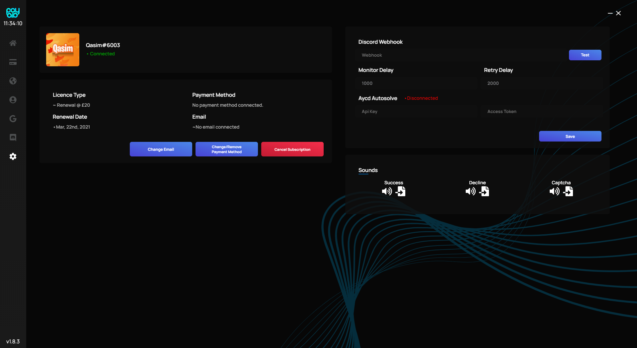
Task: Click the Change Email button
Action: tap(161, 149)
